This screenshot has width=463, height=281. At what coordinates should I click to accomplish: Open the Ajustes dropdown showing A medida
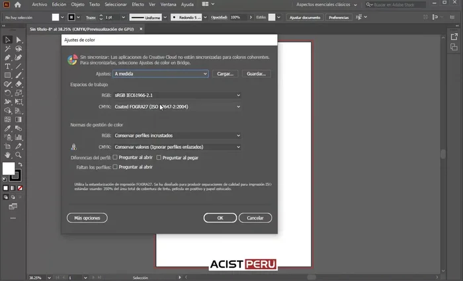160,74
